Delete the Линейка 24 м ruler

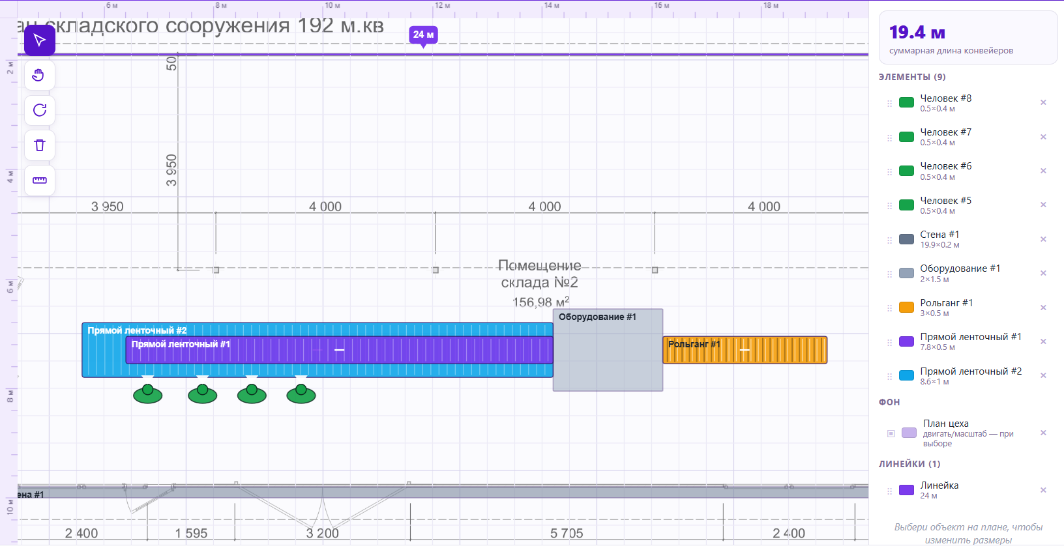pos(1043,490)
